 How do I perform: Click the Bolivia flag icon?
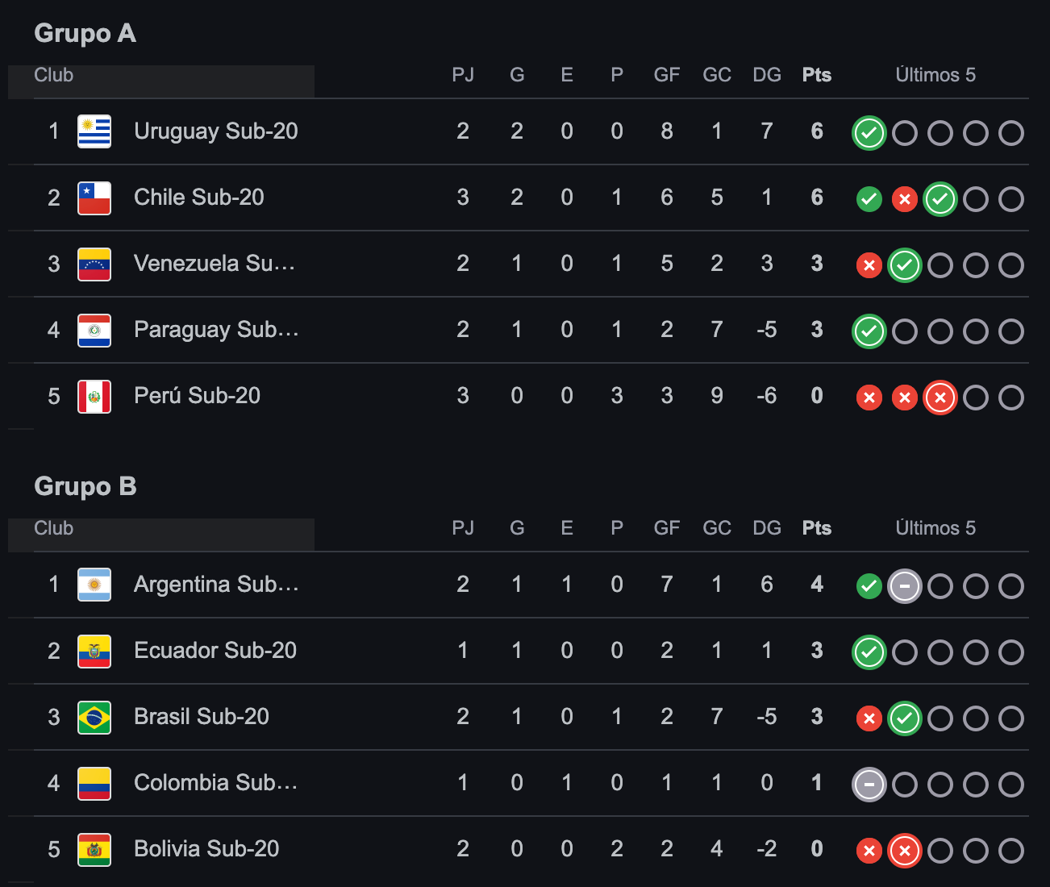pos(94,849)
